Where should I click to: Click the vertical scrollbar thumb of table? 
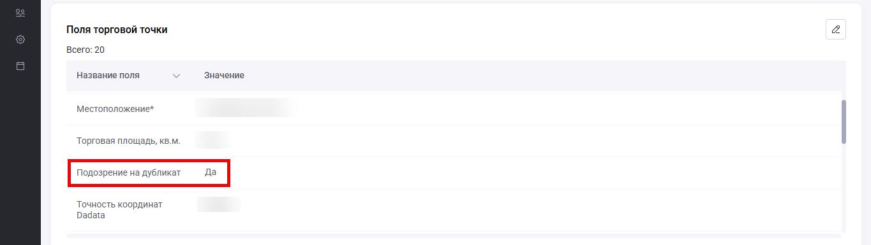click(x=844, y=122)
